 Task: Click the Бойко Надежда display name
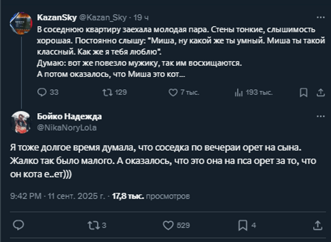[69, 117]
